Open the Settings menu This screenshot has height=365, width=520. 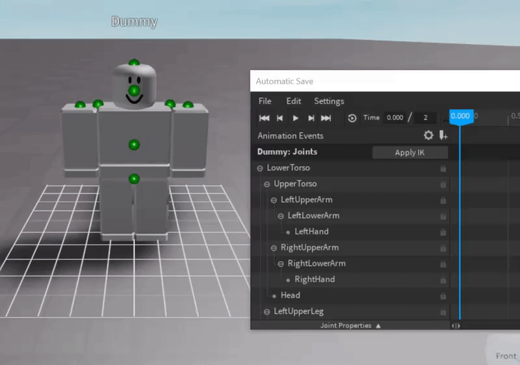click(329, 101)
